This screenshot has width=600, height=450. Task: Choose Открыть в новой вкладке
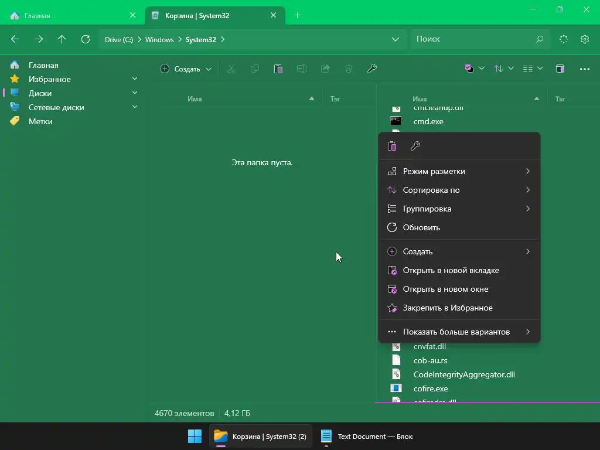pos(459,271)
